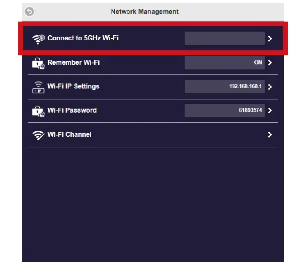
Task: Expand the Wi-Fi Channel chevron
Action: pyautogui.click(x=270, y=135)
